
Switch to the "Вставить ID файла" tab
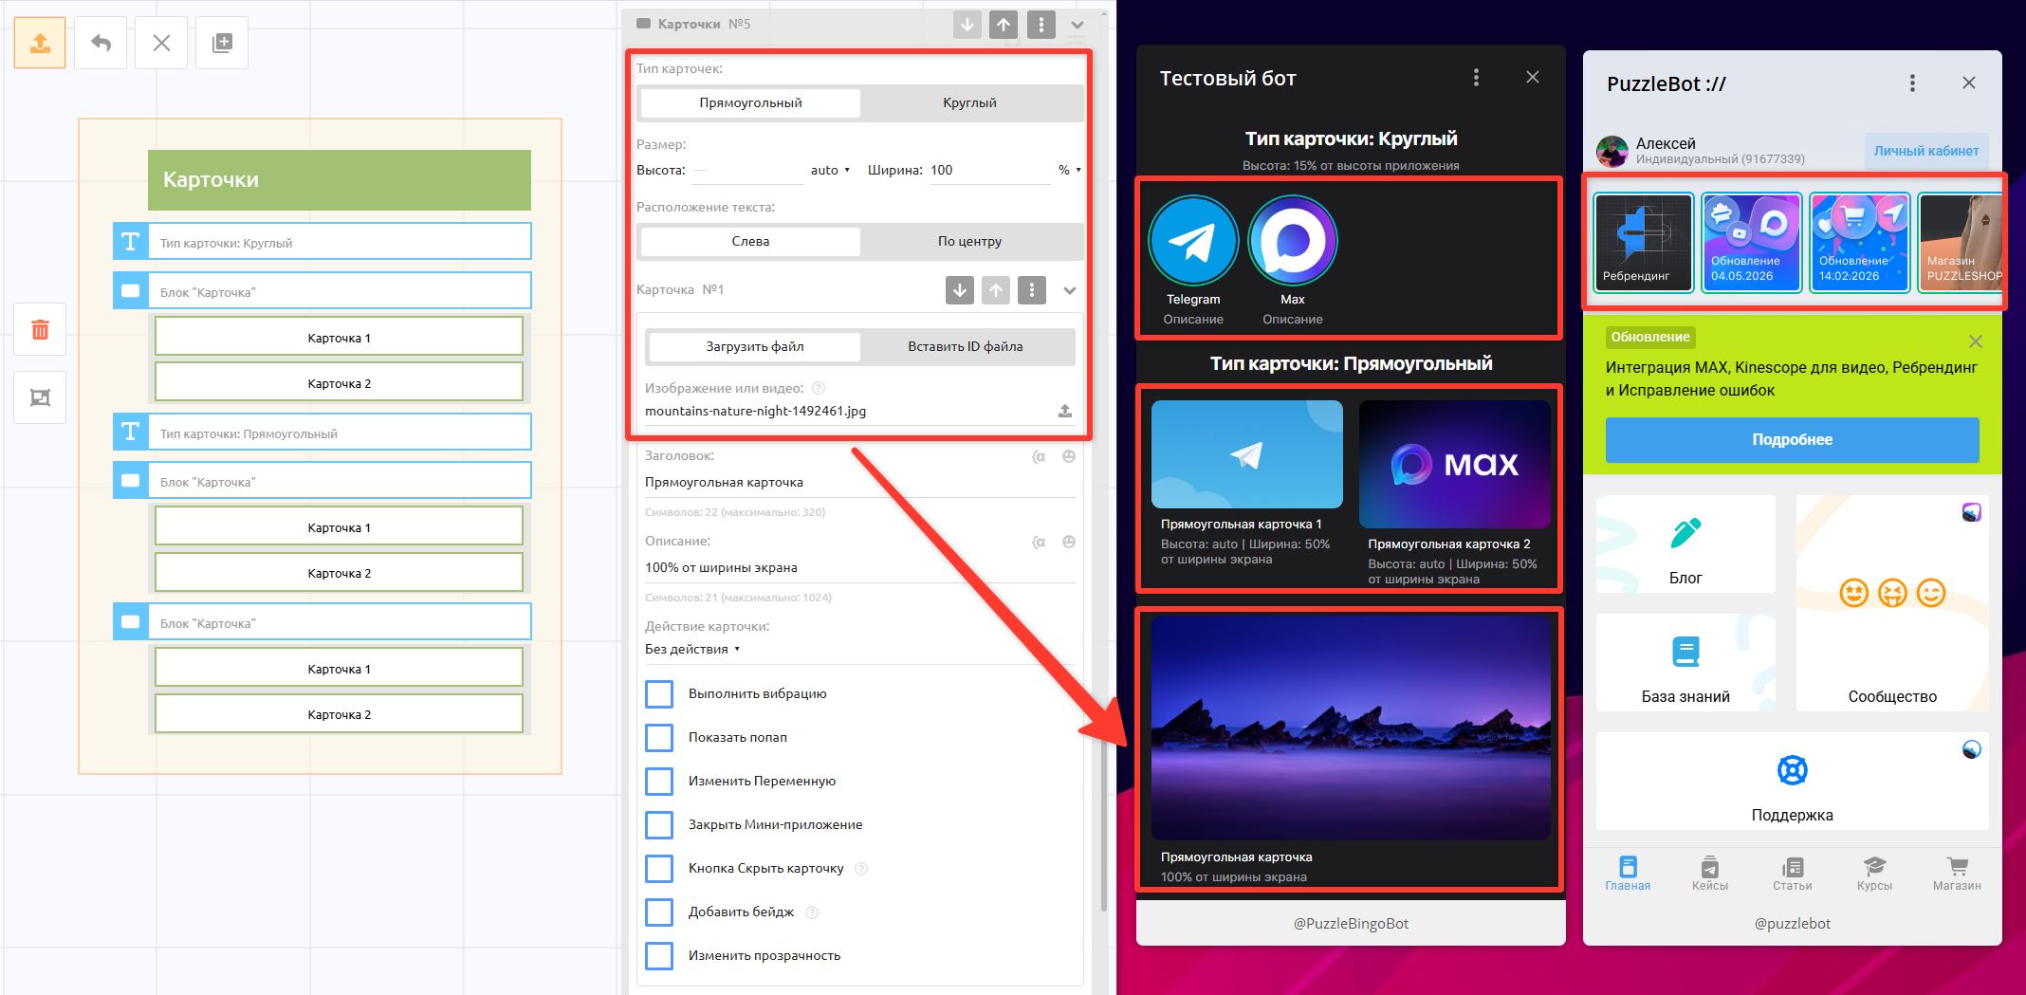tap(966, 346)
